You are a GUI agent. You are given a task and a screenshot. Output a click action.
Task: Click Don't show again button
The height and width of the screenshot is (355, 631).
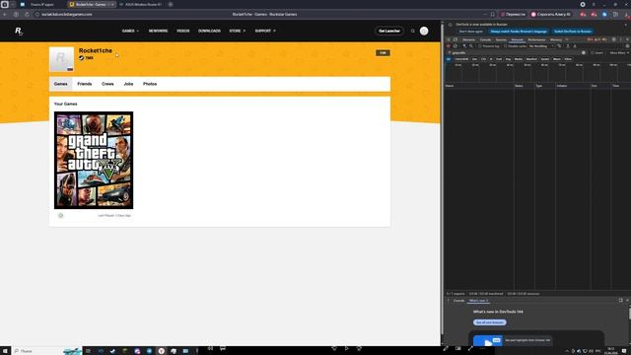click(471, 32)
